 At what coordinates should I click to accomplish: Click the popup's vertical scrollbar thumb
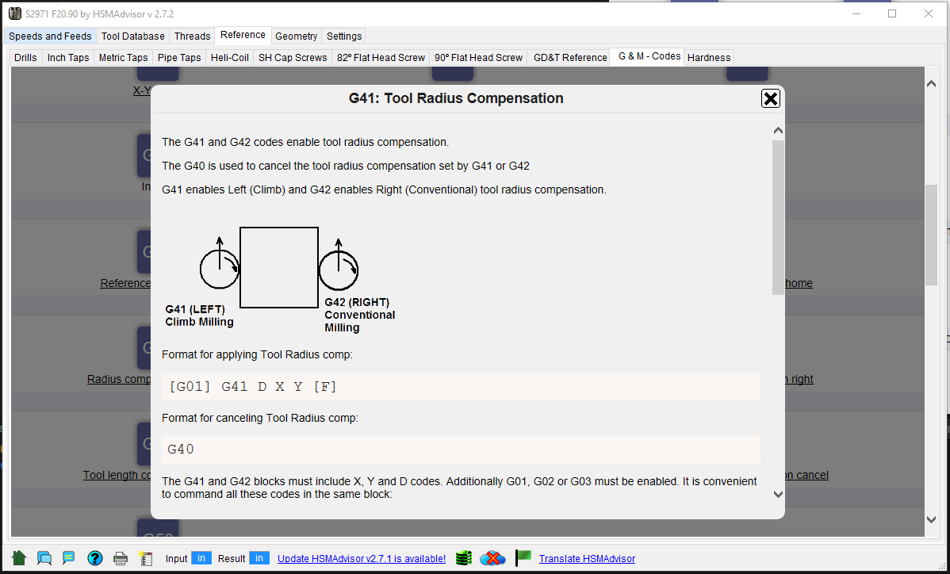(778, 217)
